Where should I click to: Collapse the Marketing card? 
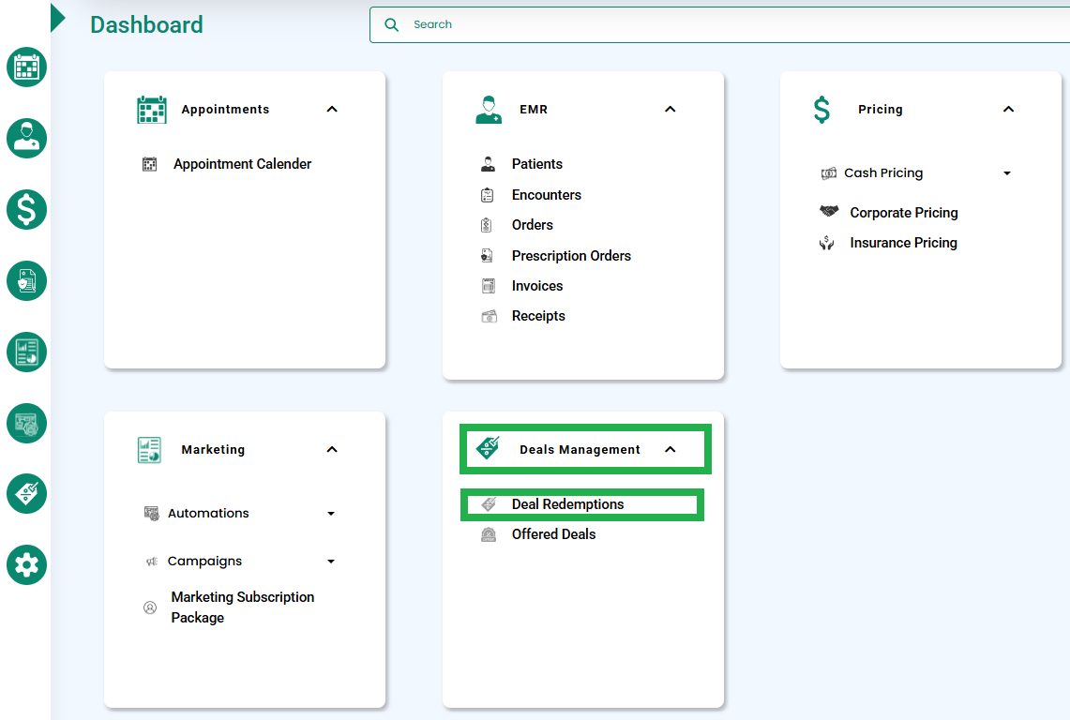(332, 449)
